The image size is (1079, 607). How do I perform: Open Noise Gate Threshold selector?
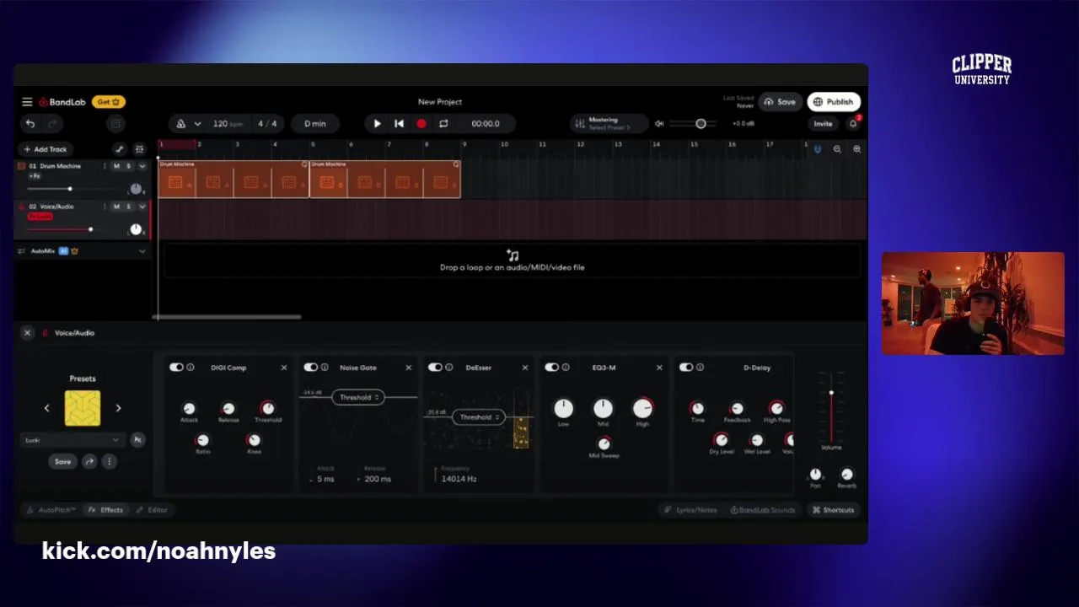pos(358,397)
